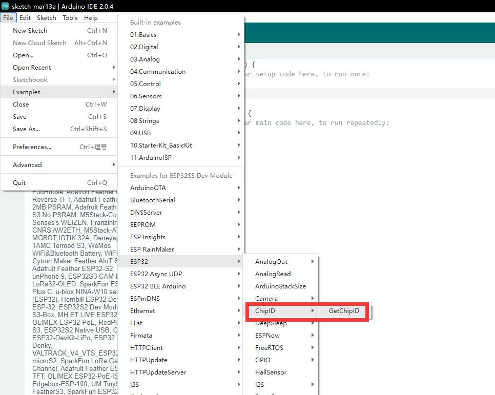Viewport: 495px width, 395px height.
Task: Open the HallSensor example
Action: (x=271, y=372)
